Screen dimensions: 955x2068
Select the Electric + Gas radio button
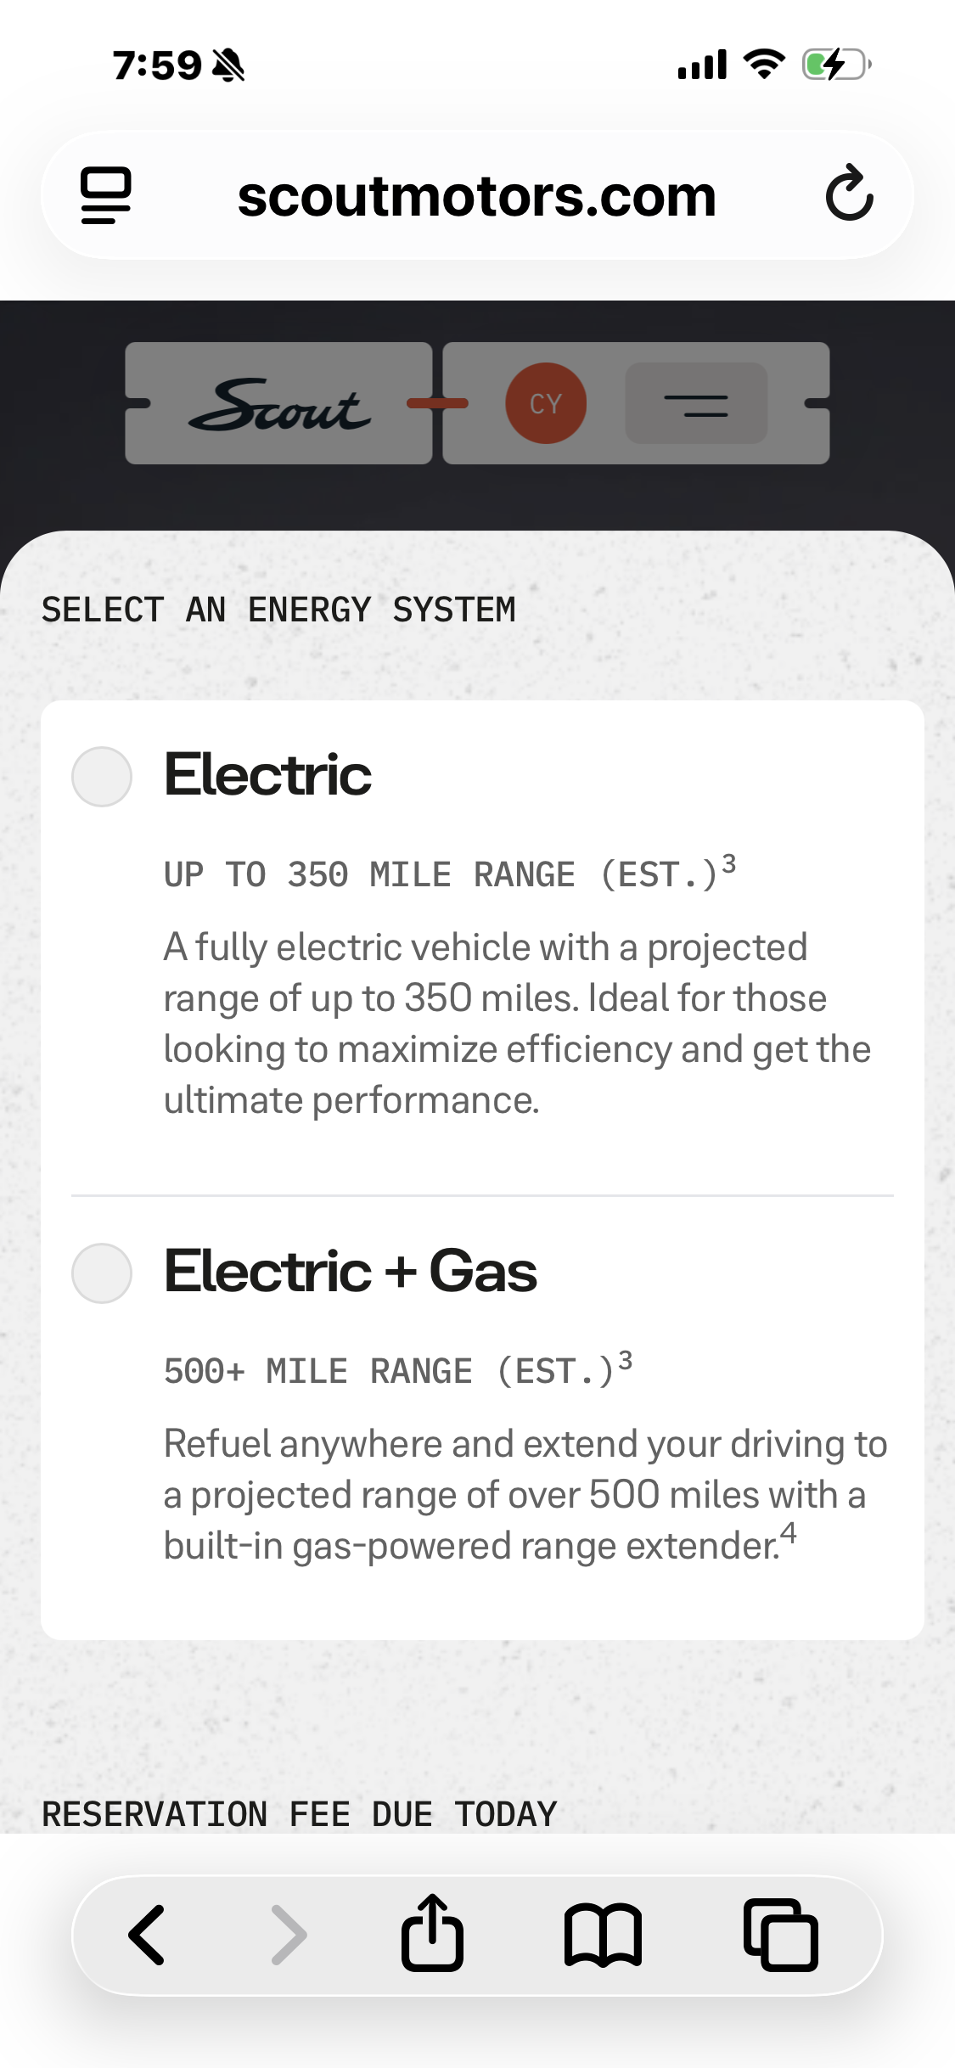pyautogui.click(x=102, y=1273)
